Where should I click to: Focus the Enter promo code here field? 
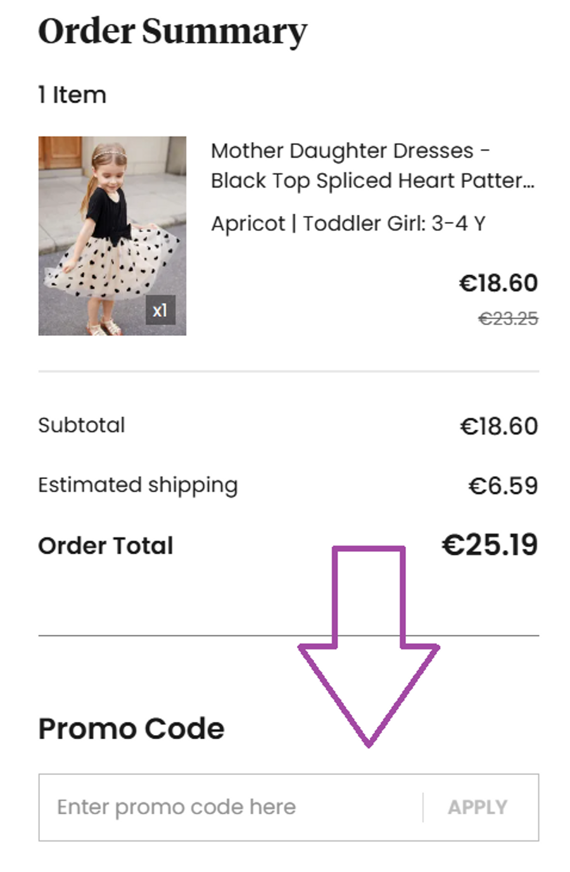pos(228,807)
